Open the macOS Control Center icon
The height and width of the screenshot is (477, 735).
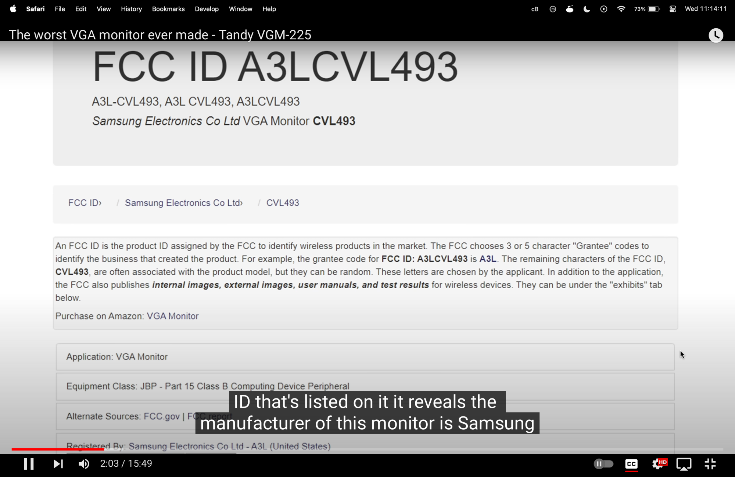[x=673, y=9]
